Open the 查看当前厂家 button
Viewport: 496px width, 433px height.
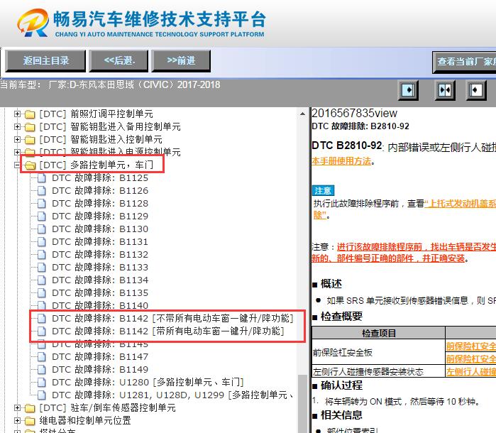464,62
